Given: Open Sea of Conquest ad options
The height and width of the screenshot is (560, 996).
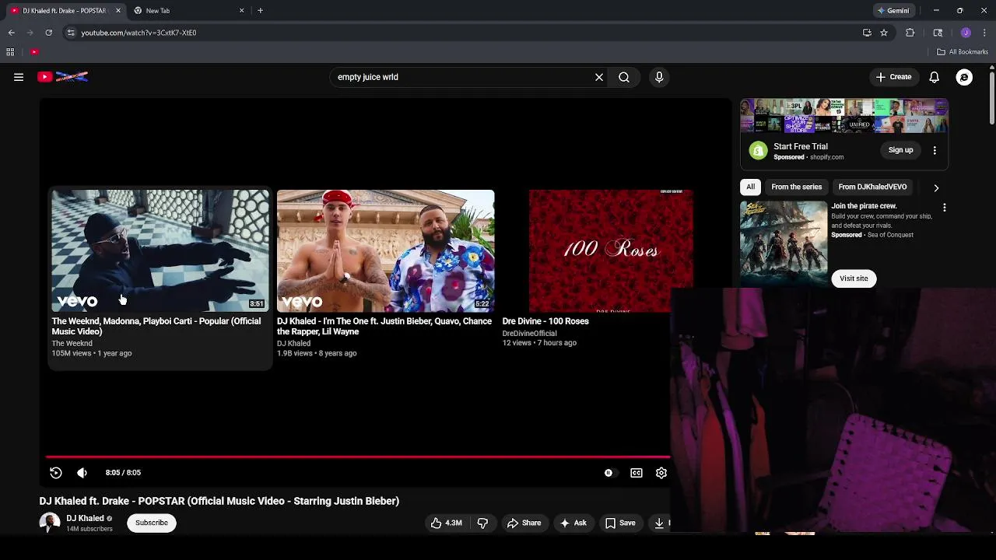Looking at the screenshot, I should [944, 208].
